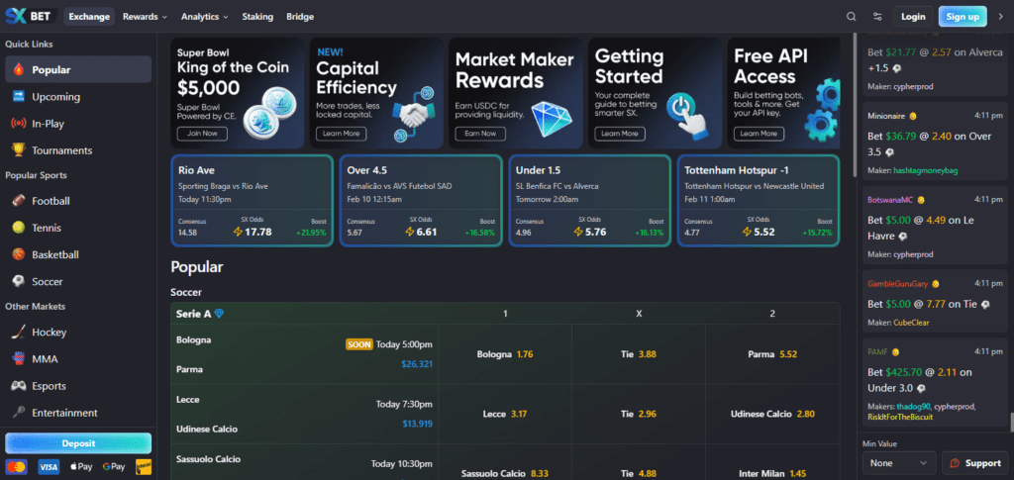Click maker link hashtagmoneybag
Viewport: 1014px width, 480px height.
point(926,170)
